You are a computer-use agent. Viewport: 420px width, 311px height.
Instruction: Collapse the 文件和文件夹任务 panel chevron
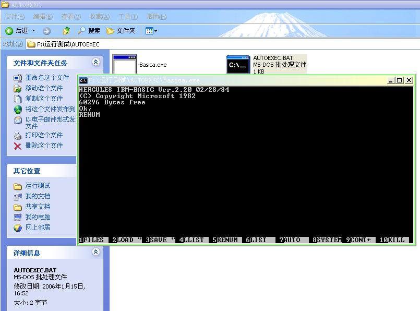click(95, 62)
